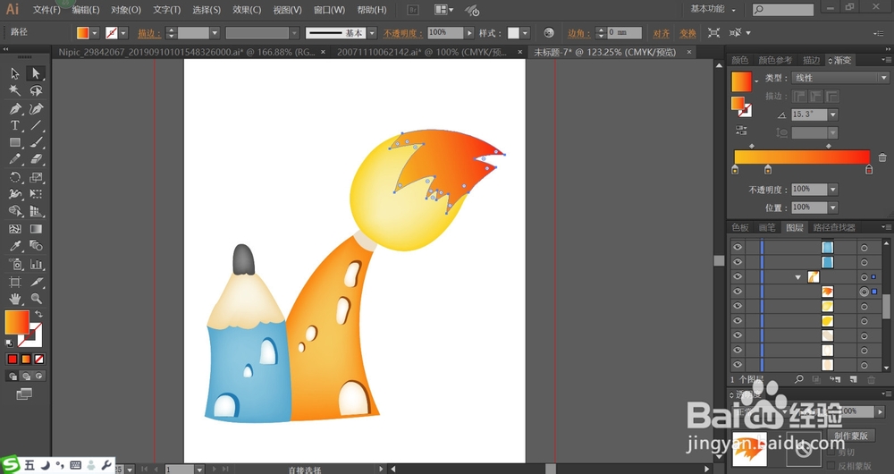Select the Selection tool (black arrow)
The height and width of the screenshot is (474, 894).
tap(15, 73)
